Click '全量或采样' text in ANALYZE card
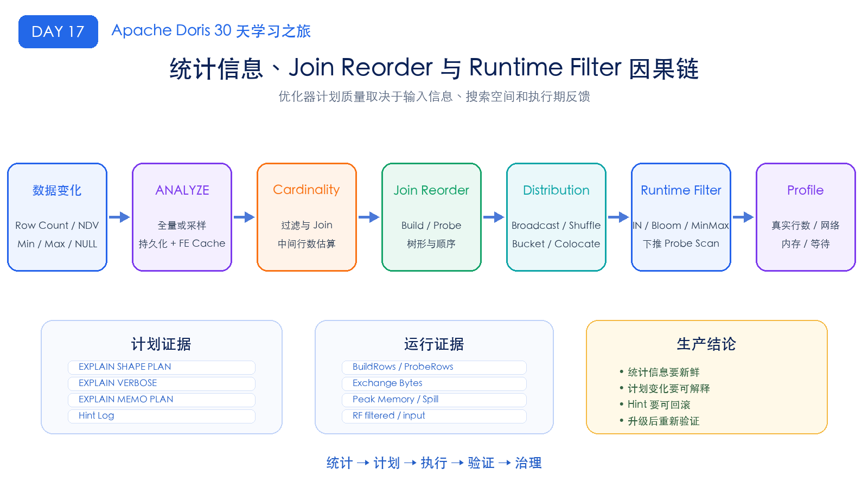The image size is (868, 488). click(x=182, y=225)
